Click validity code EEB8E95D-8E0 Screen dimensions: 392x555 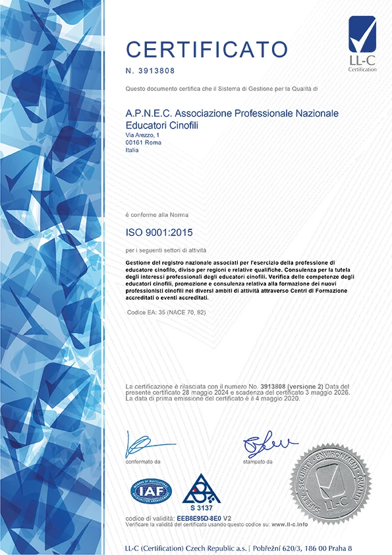coord(199,519)
